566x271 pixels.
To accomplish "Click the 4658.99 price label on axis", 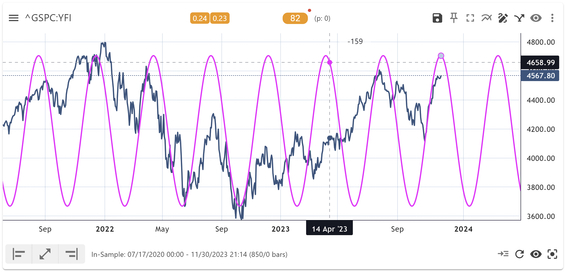I will (540, 62).
